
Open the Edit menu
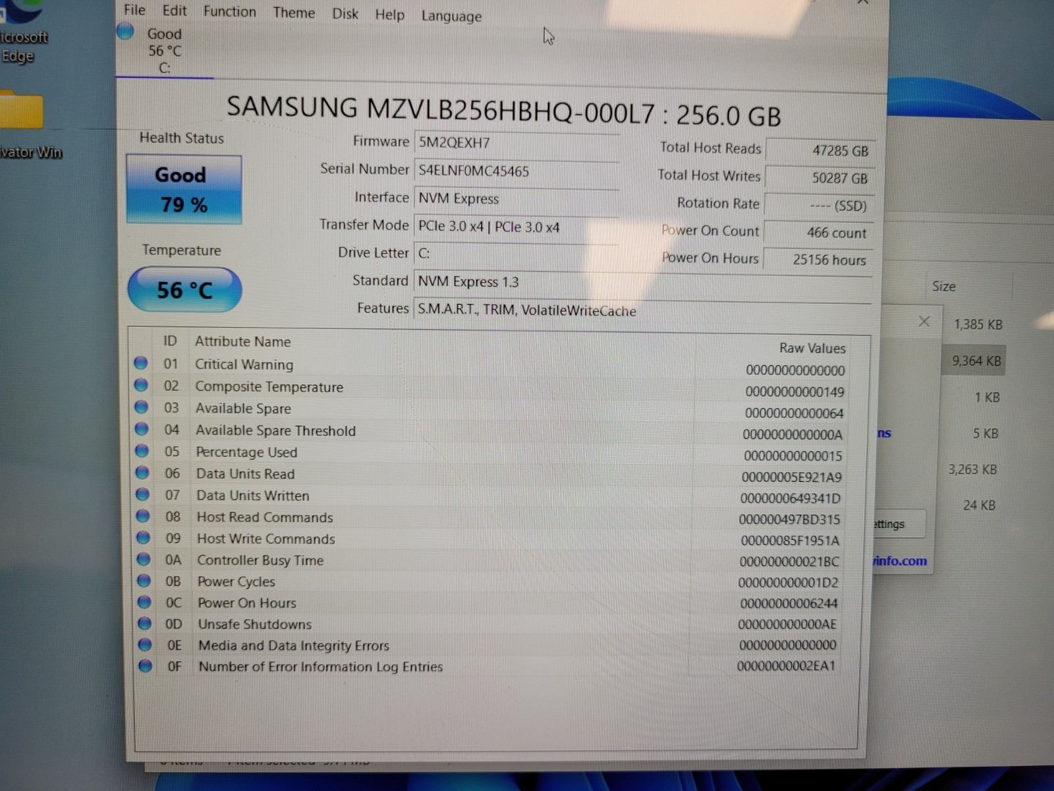tap(175, 11)
